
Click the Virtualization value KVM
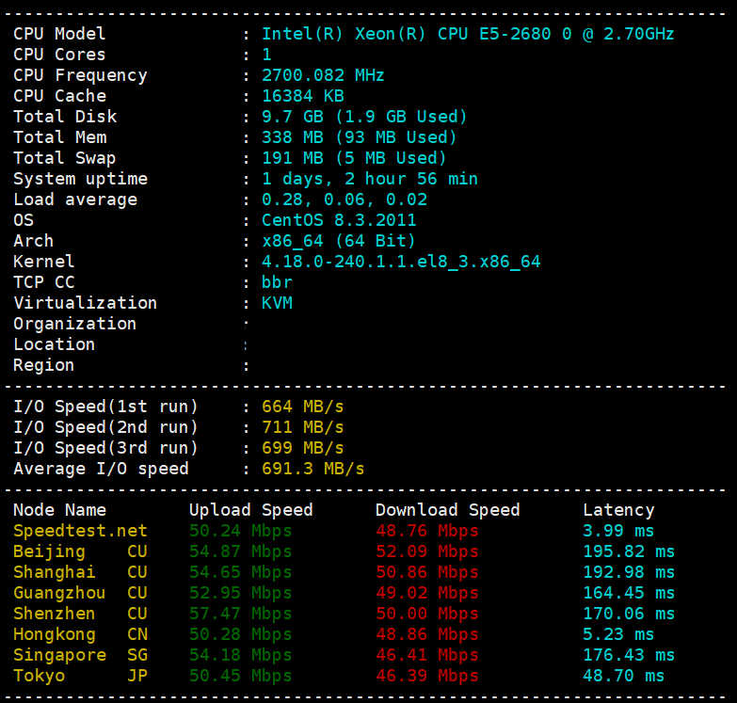(x=277, y=303)
